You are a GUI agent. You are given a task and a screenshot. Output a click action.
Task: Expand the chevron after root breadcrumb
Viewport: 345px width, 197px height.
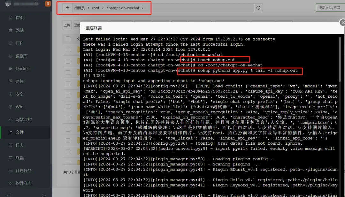(103, 8)
